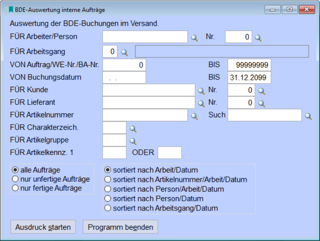
Task: Open the Arbeitsgang lookup magnifier
Action: (125, 52)
